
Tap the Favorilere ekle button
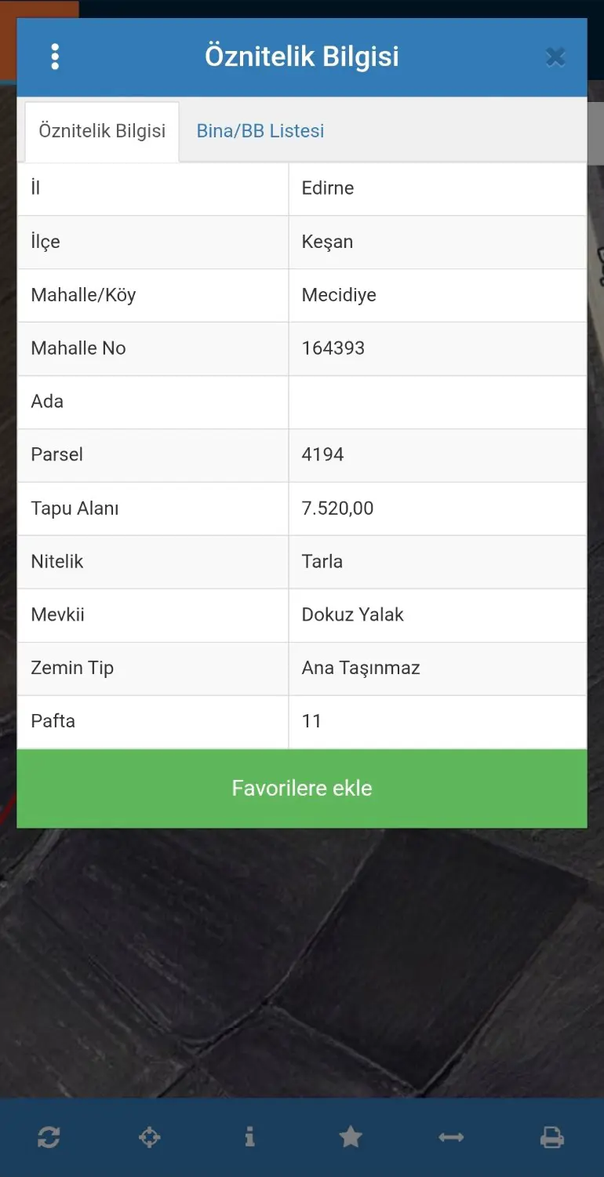[302, 788]
